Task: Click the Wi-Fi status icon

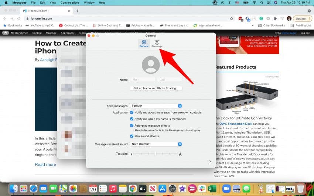Action: [x=254, y=3]
